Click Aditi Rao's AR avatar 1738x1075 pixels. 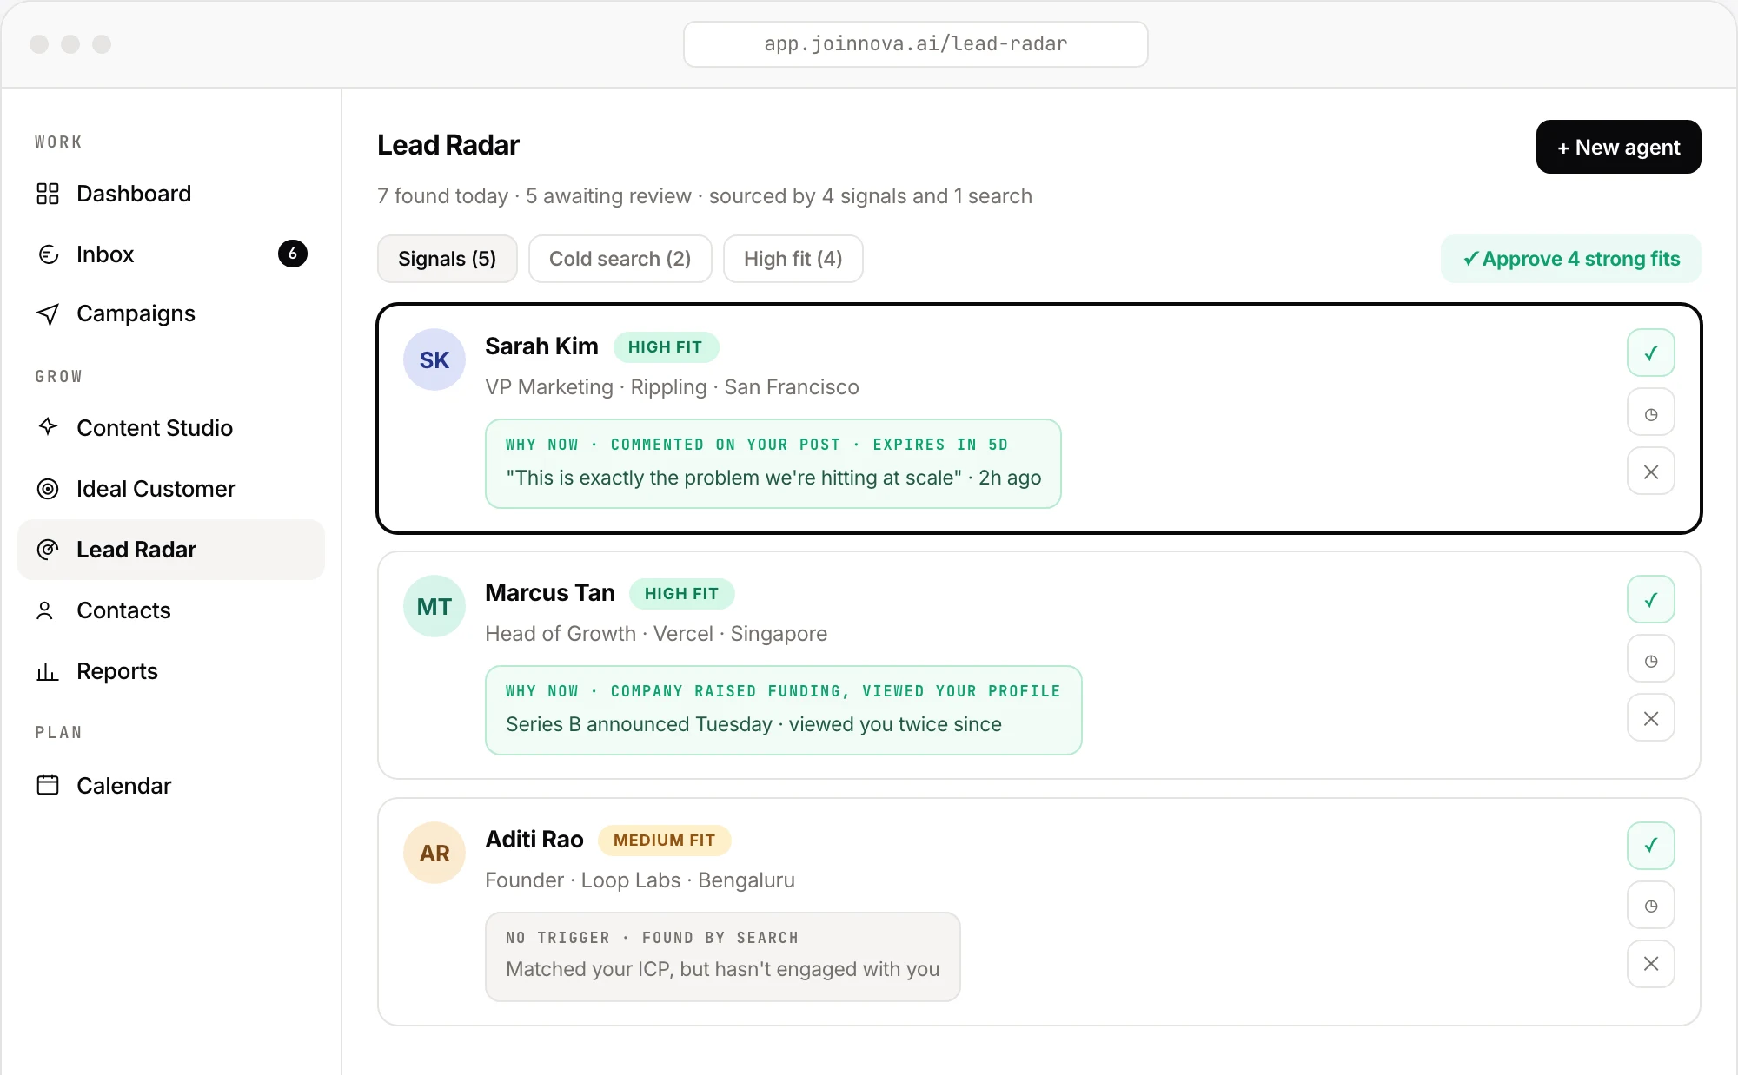tap(434, 853)
